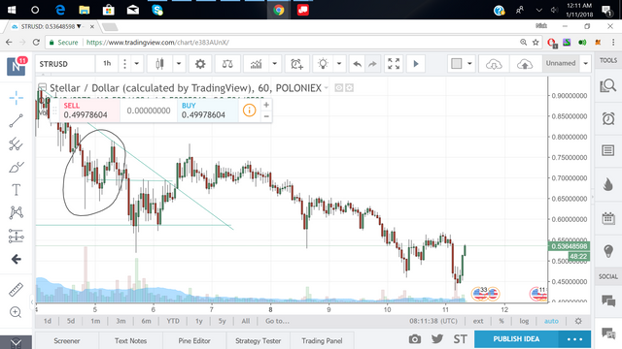Screen dimensions: 622x349
Task: Click the PUBLISH IDEA button
Action: pyautogui.click(x=516, y=339)
